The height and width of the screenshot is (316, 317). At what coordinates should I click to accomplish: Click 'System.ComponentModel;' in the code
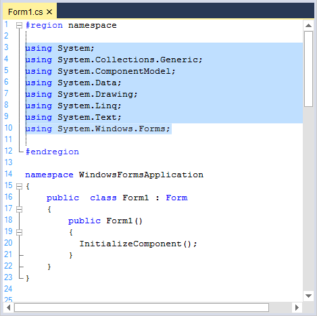[116, 71]
